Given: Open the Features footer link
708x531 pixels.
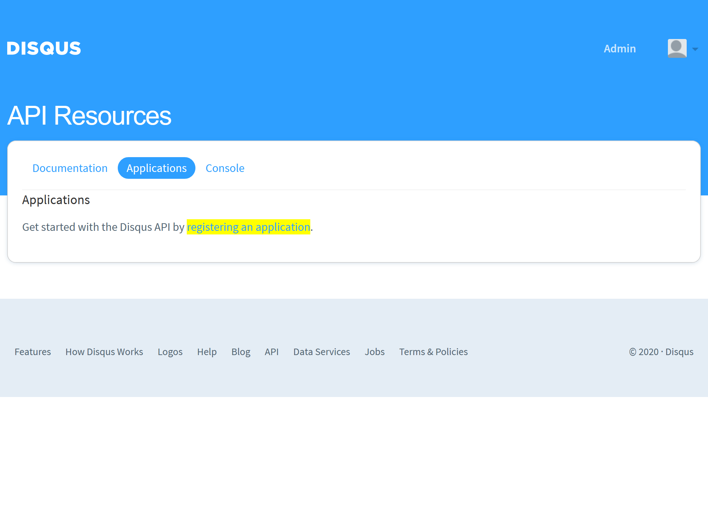Looking at the screenshot, I should click(x=33, y=351).
